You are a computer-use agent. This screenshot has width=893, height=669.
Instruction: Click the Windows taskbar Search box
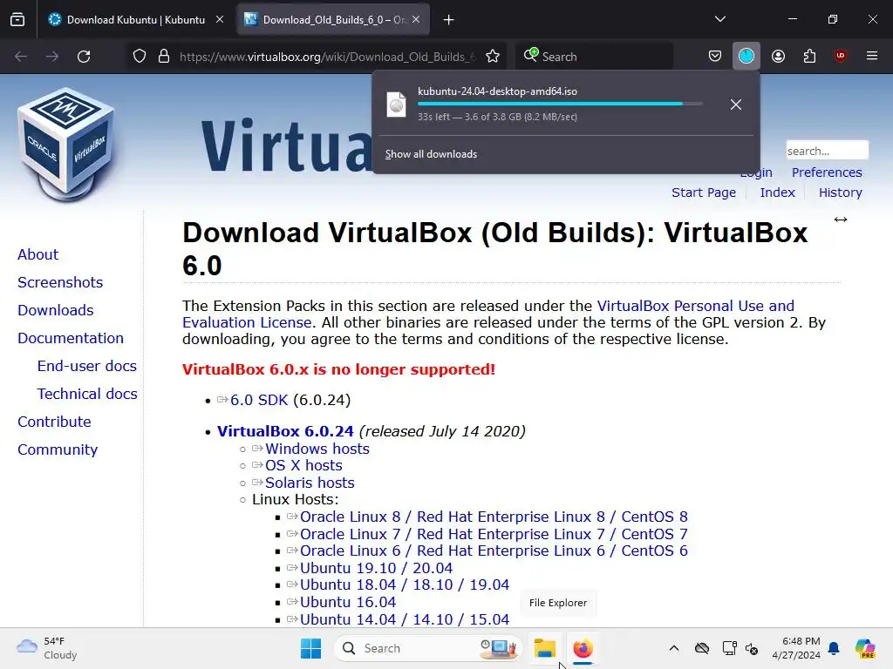(x=427, y=648)
